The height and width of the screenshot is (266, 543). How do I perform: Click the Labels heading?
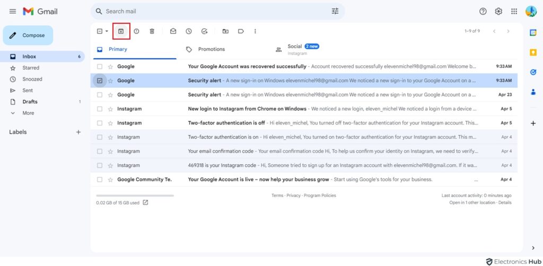[x=18, y=132]
